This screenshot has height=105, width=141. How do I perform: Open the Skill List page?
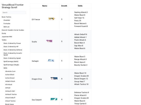pyautogui.click(x=6, y=27)
